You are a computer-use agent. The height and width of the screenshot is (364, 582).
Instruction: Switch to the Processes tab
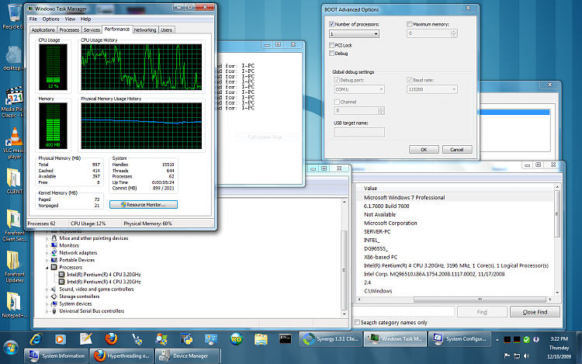click(x=69, y=29)
